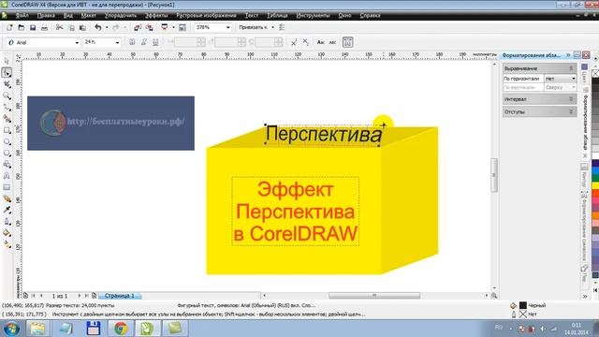Save the document with the floppy icon
The height and width of the screenshot is (337, 599).
33,27
